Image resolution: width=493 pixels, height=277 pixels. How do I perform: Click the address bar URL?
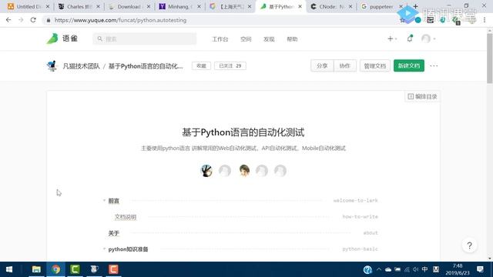(120, 20)
